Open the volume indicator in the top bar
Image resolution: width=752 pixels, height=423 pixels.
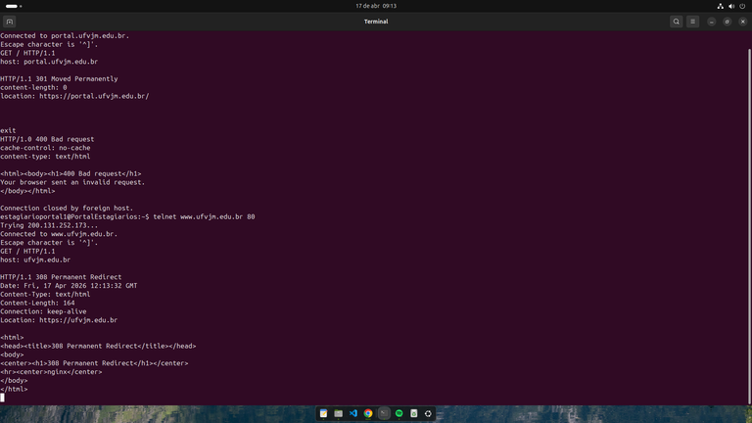tap(731, 6)
